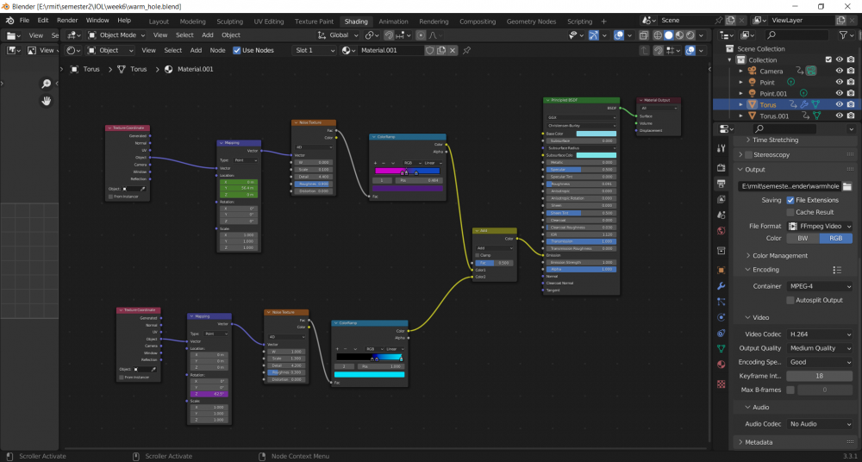Browse output folder with the folder icon
This screenshot has height=462, width=862.
pyautogui.click(x=847, y=186)
